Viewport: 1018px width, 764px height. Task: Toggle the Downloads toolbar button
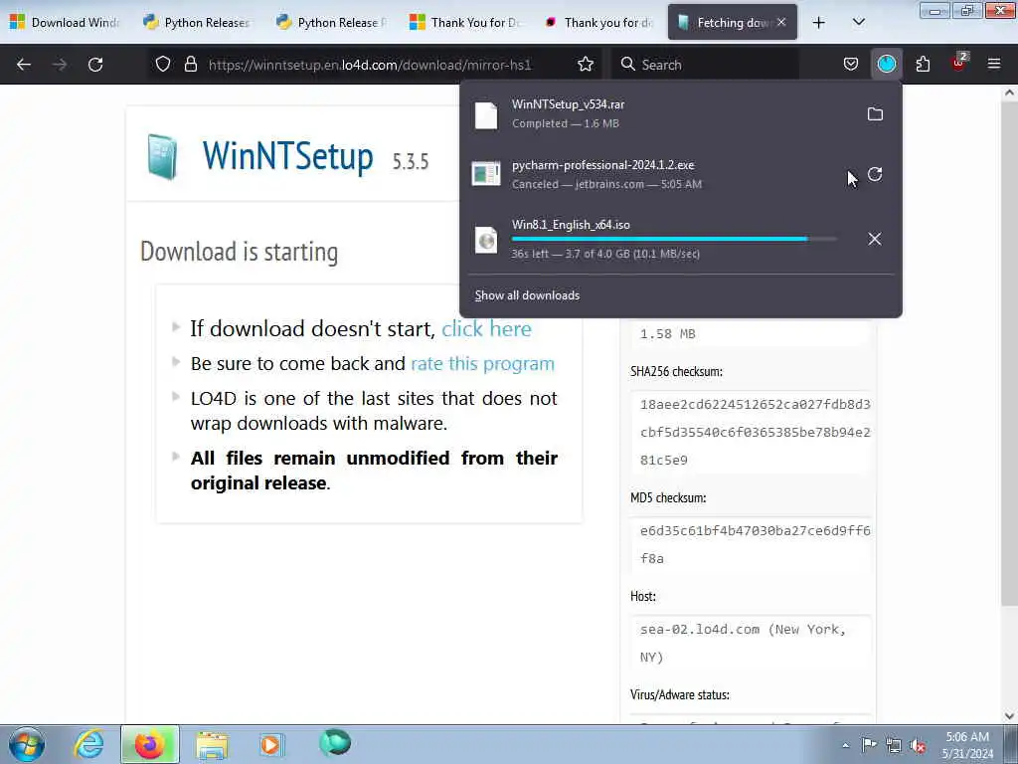(x=886, y=65)
